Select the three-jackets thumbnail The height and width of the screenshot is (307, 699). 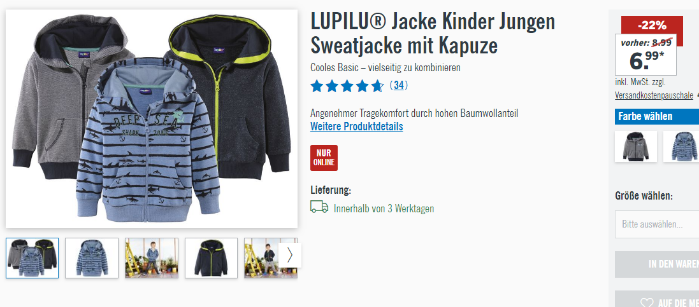[32, 258]
